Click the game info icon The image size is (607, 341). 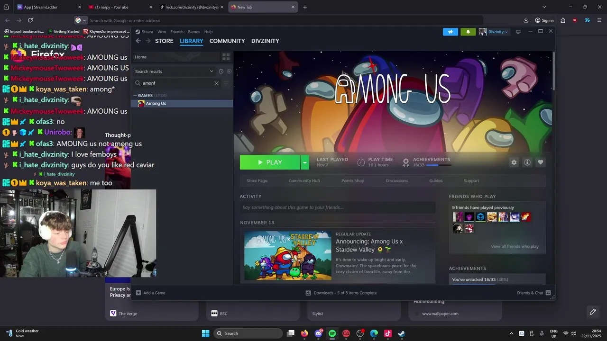point(527,162)
